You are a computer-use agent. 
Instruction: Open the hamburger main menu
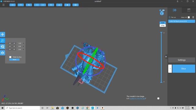(3, 5)
